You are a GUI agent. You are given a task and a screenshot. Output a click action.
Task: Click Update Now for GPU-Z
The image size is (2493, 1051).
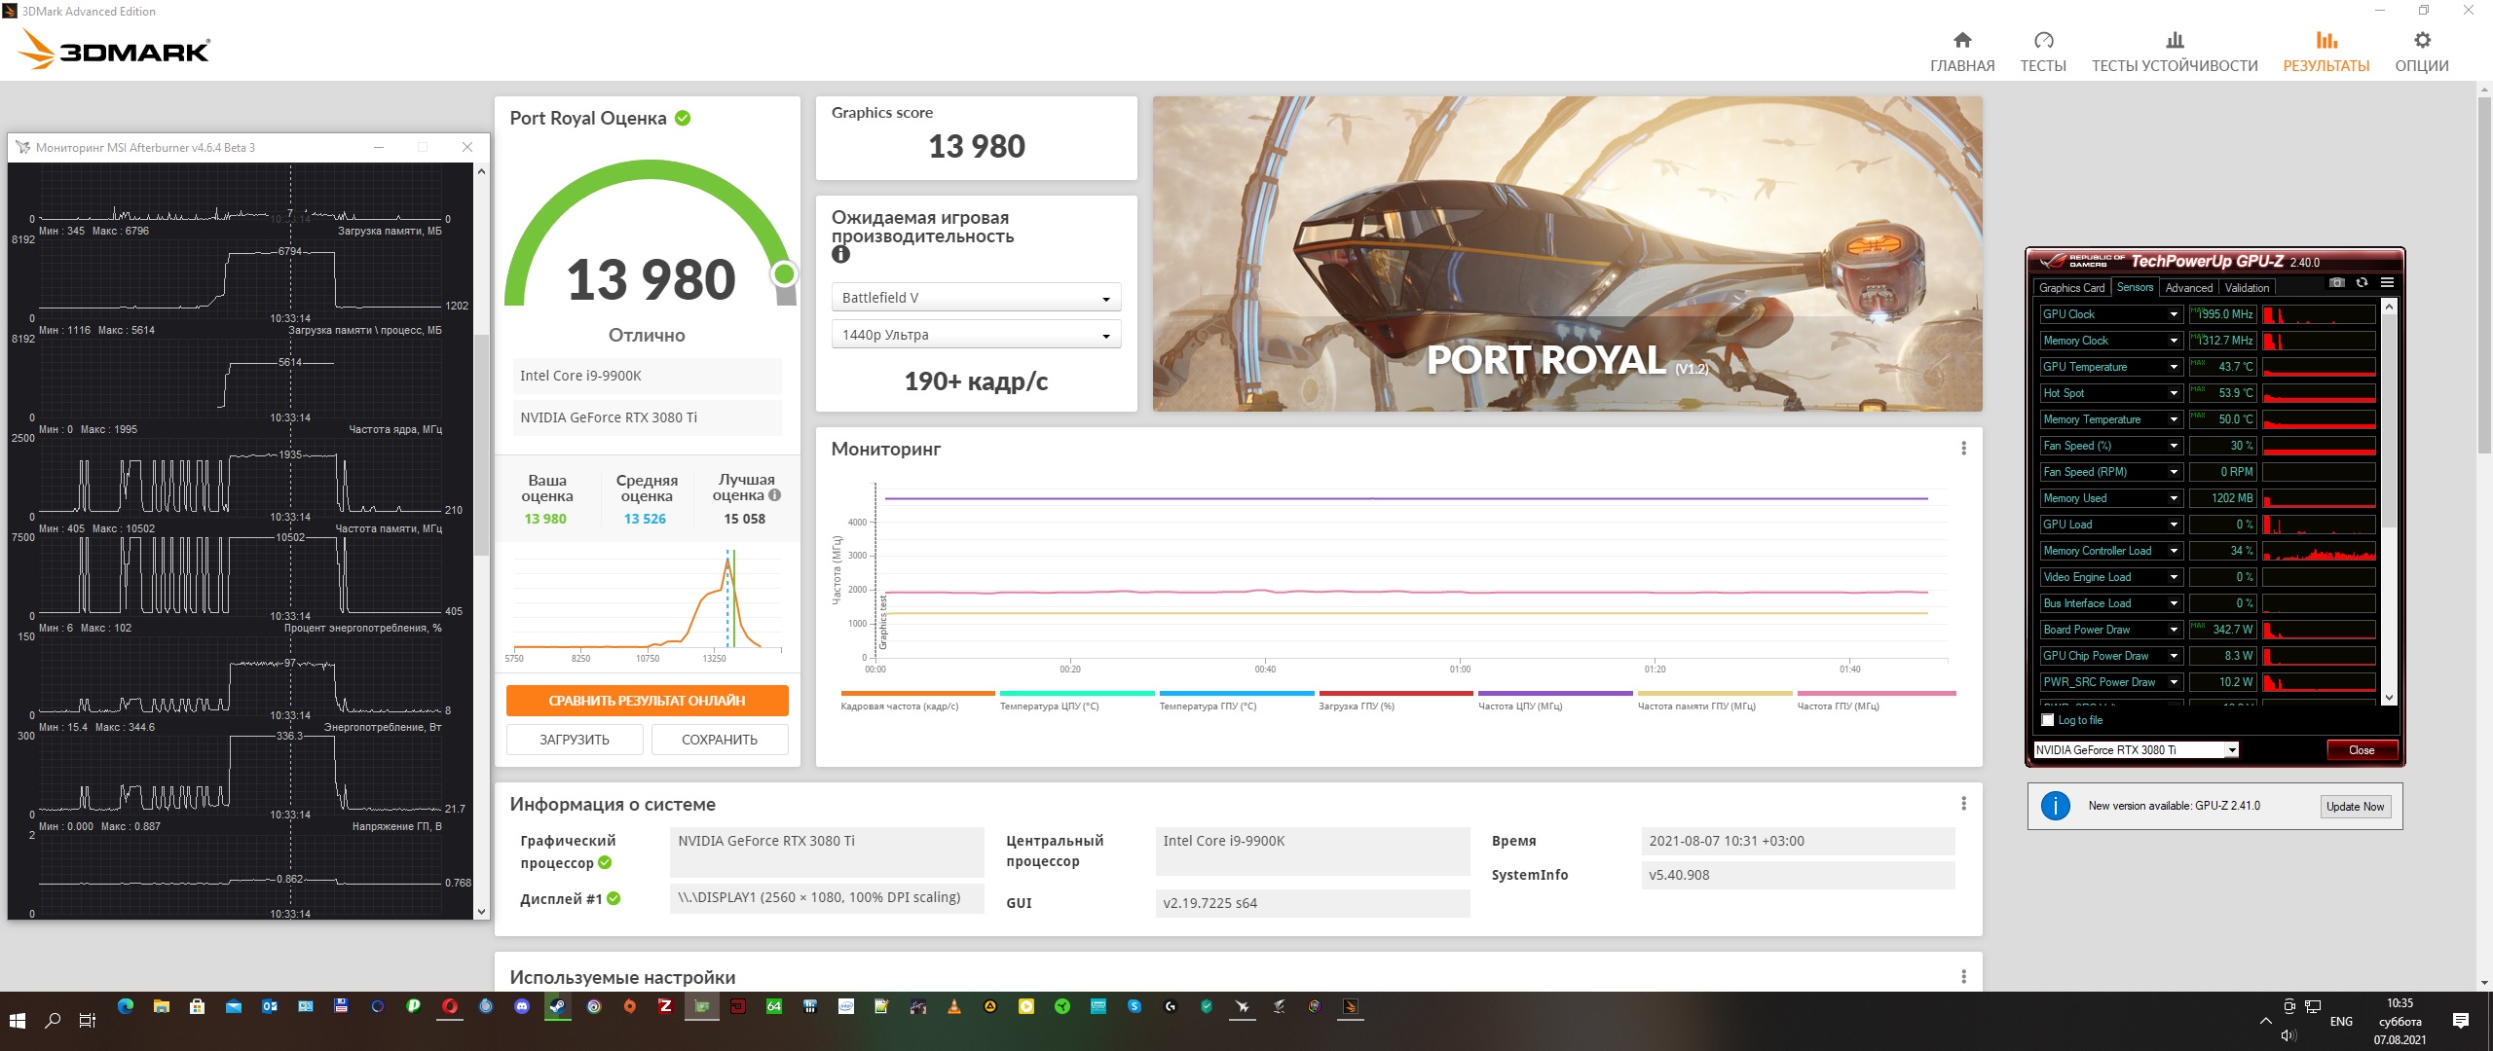[2355, 806]
